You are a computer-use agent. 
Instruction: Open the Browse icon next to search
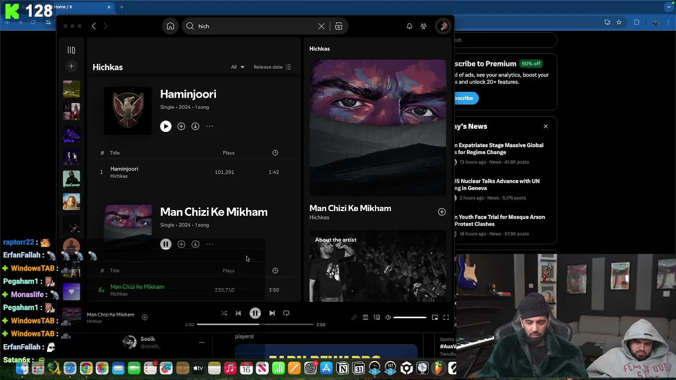(x=339, y=26)
